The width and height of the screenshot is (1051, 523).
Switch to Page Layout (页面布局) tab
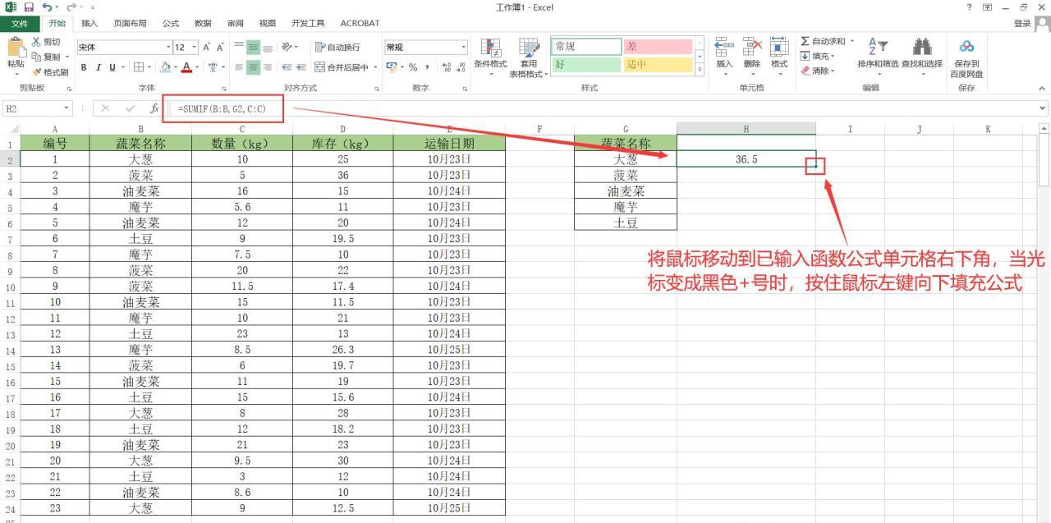(130, 23)
